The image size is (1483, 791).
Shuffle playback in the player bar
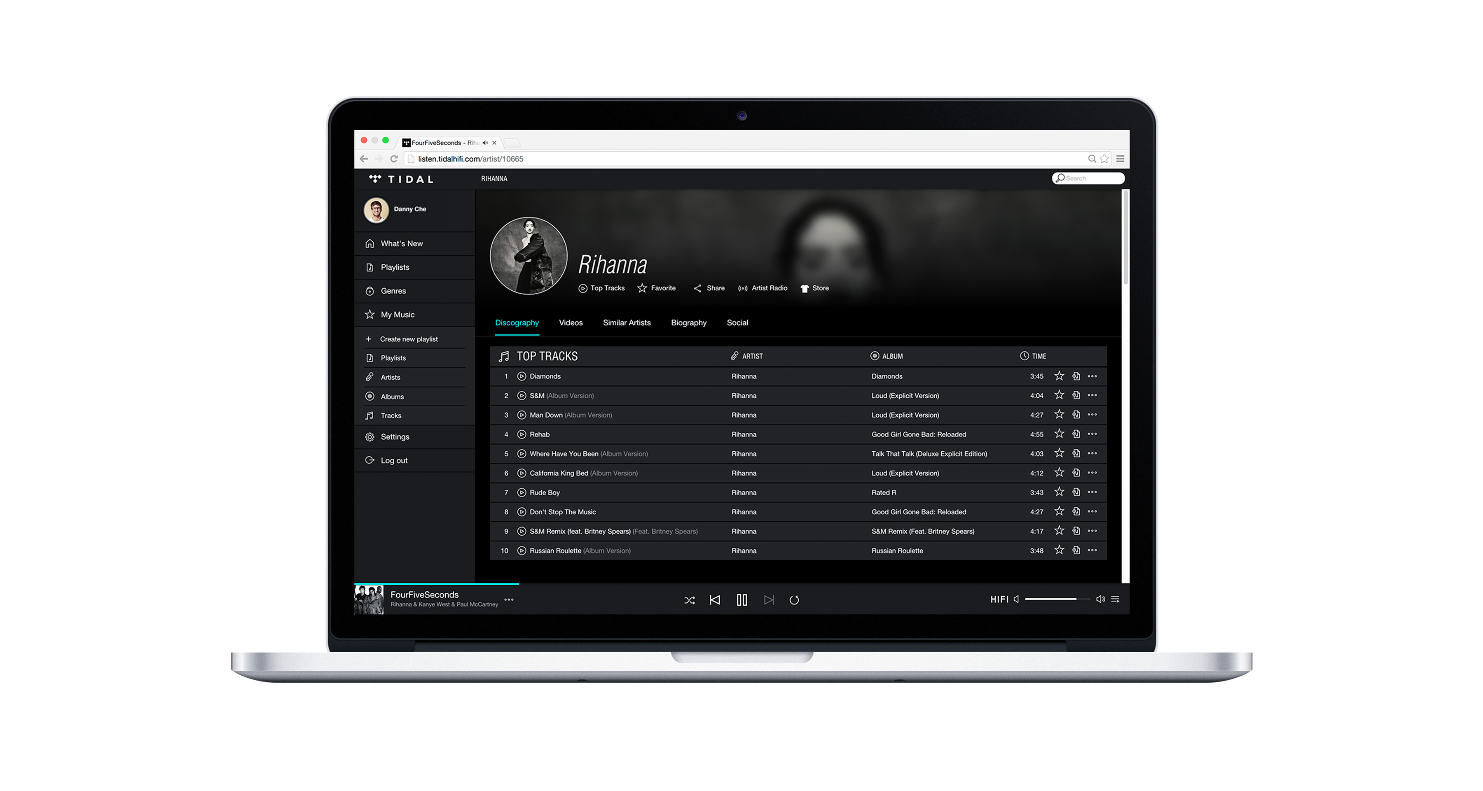[689, 600]
